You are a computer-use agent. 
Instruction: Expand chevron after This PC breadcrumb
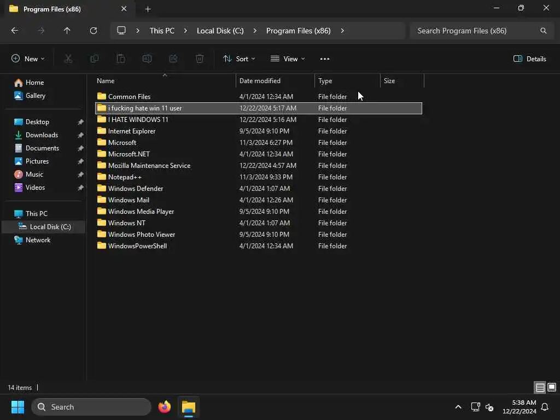point(185,31)
